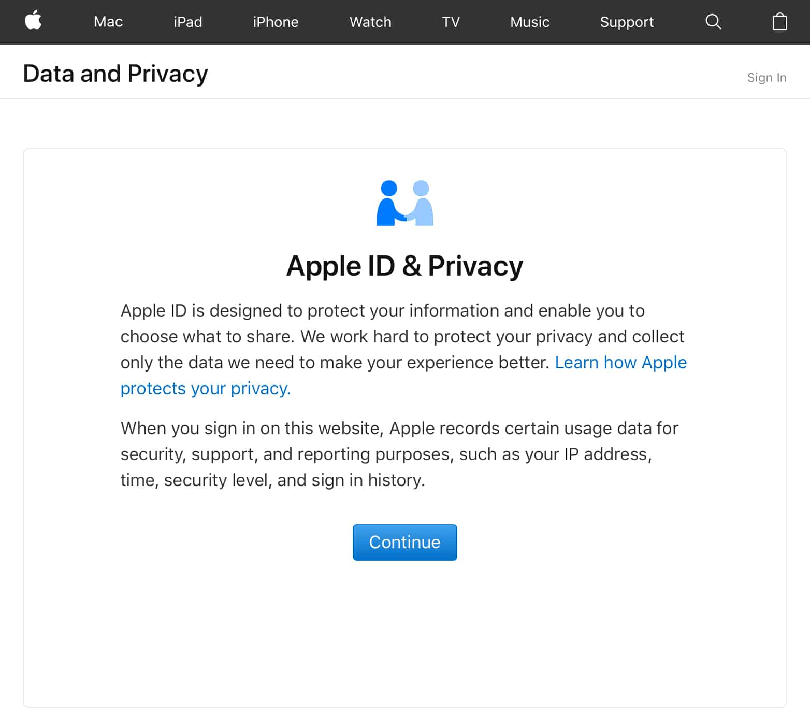This screenshot has width=810, height=728.
Task: Open the Mac menu item
Action: point(108,22)
